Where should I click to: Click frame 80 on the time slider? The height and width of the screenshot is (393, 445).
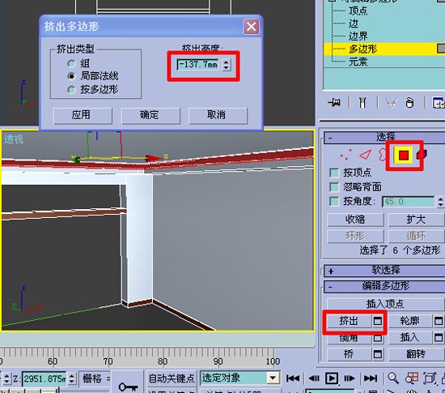[163, 361]
